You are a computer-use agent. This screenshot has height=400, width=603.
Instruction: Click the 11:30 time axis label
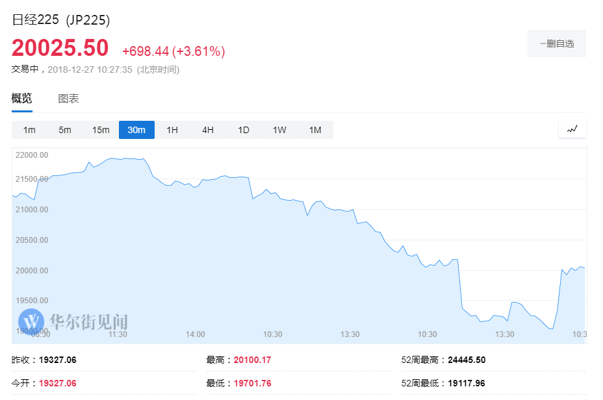[x=118, y=334]
